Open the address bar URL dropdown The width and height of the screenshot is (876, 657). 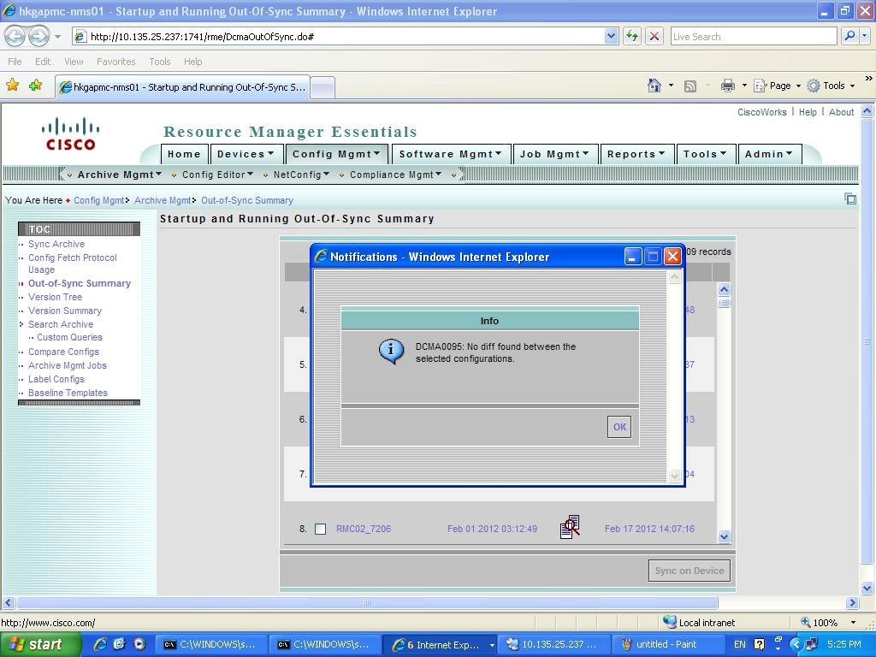pos(611,36)
